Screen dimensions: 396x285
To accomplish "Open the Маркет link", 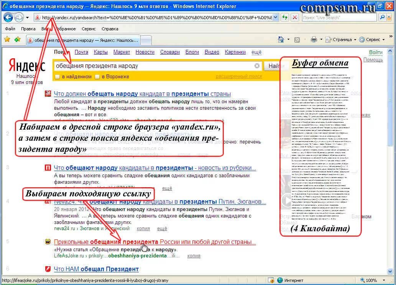I will pos(122,52).
